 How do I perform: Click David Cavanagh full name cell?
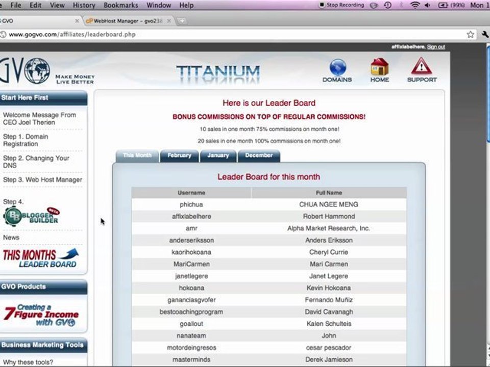click(x=329, y=312)
